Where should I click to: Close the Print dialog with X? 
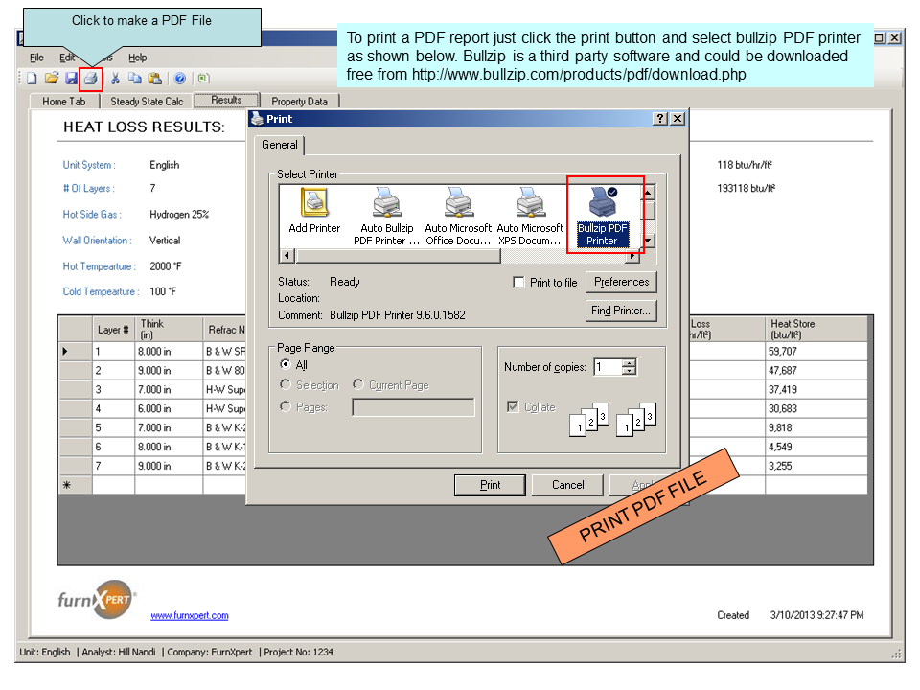(x=678, y=119)
